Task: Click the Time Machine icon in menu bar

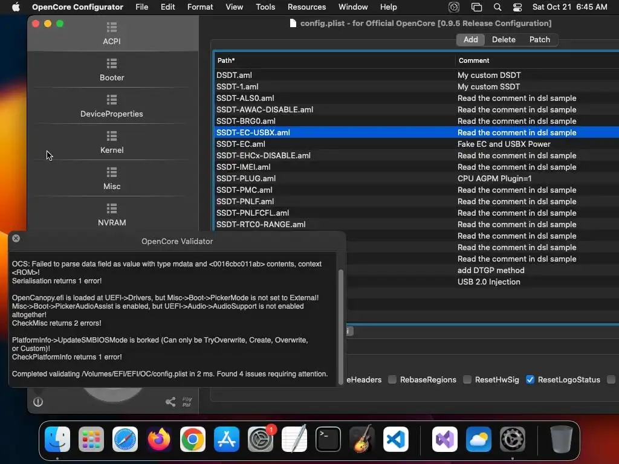Action: [454, 7]
